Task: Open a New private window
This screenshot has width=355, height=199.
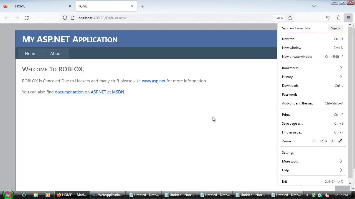Action: [x=313, y=57]
